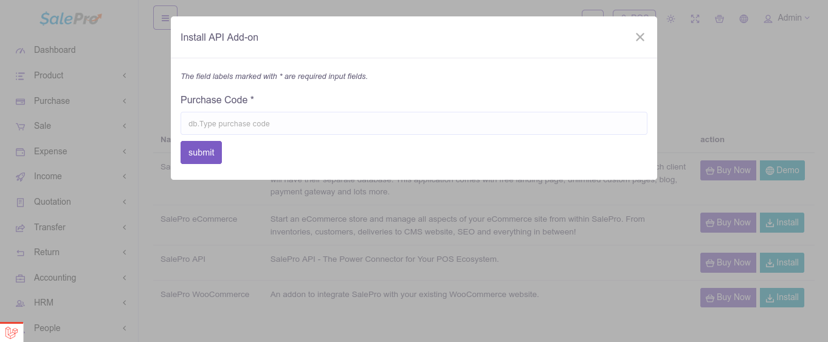
Task: Switch theme with the sun icon
Action: 671,19
